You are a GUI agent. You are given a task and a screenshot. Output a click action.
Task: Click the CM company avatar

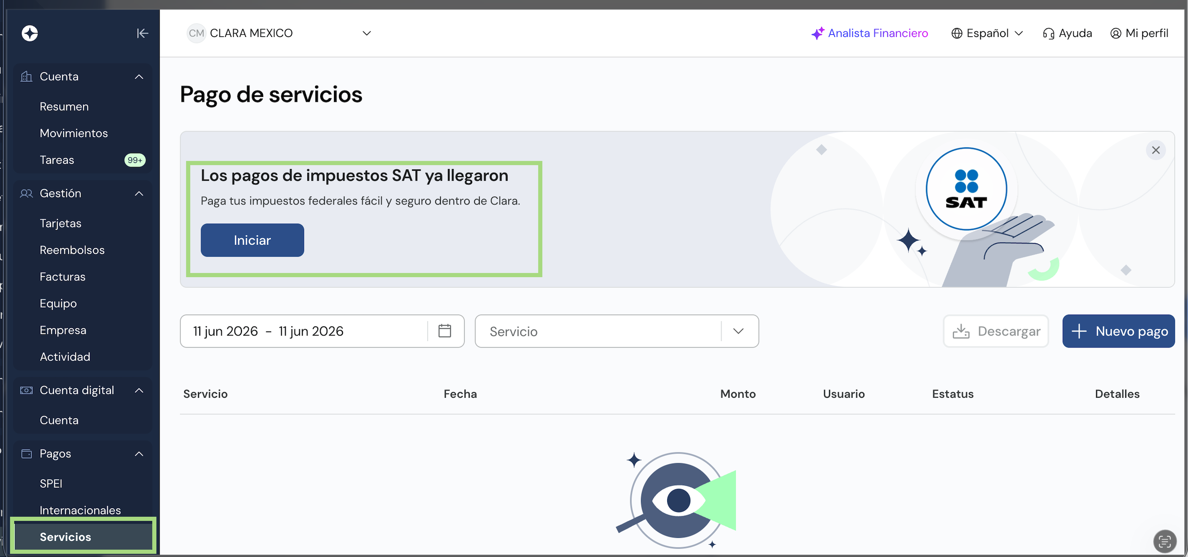pos(196,33)
